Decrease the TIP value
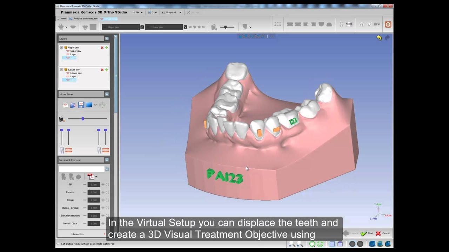The image size is (449, 252). coord(85,184)
